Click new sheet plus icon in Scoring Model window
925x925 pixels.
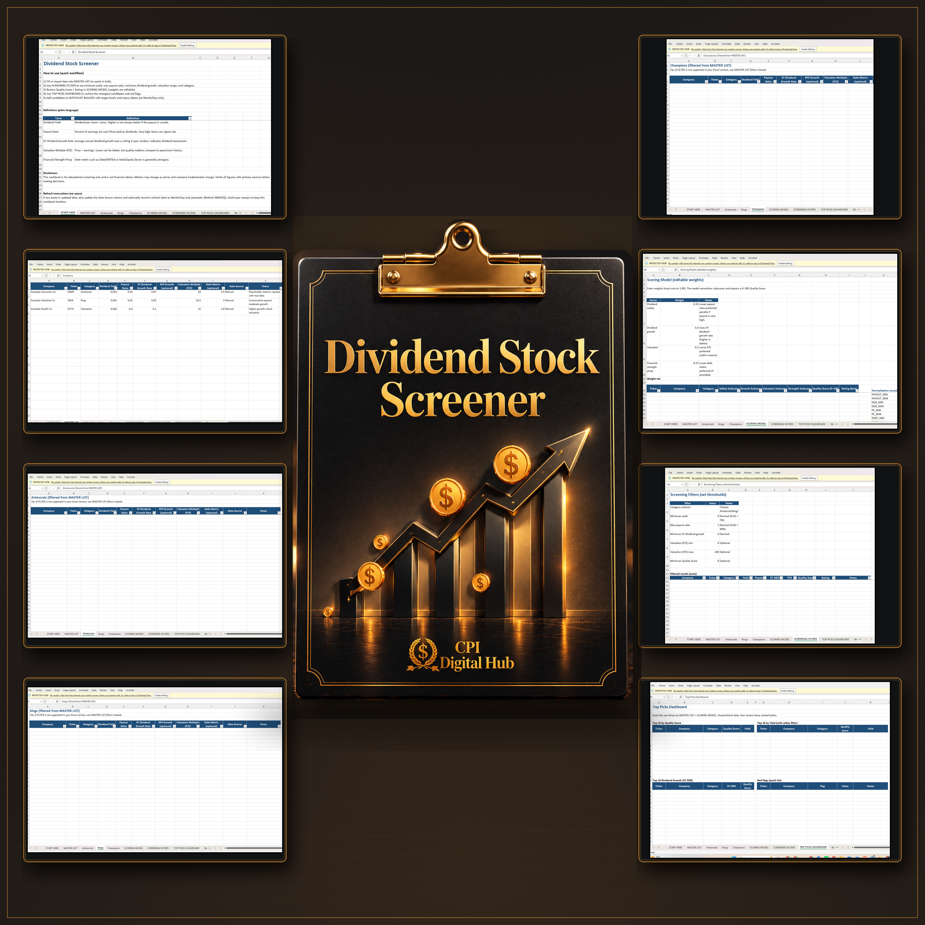tap(842, 424)
